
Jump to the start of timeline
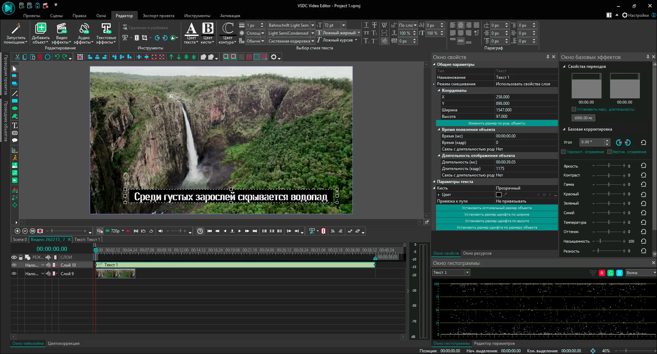click(x=210, y=231)
